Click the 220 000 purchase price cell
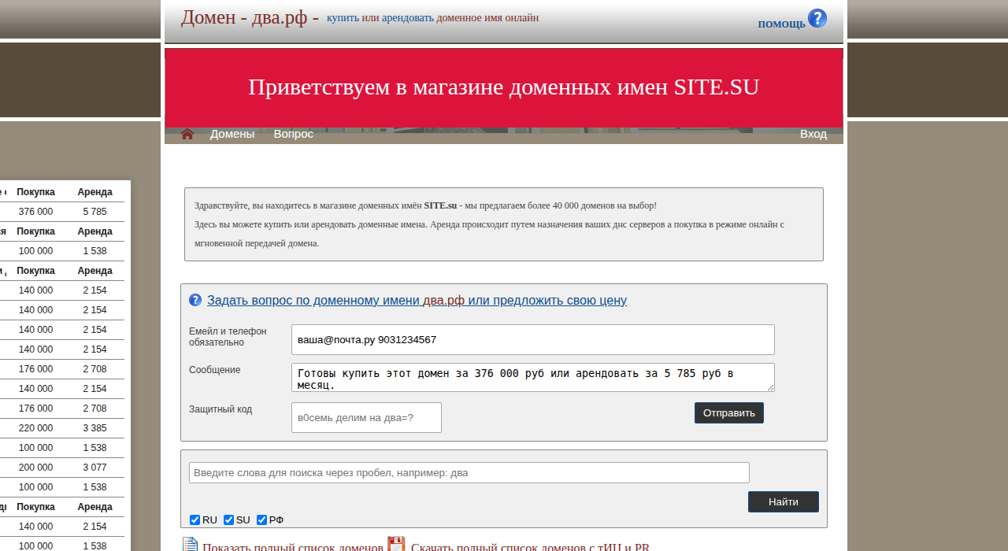The image size is (1008, 551). pos(35,428)
